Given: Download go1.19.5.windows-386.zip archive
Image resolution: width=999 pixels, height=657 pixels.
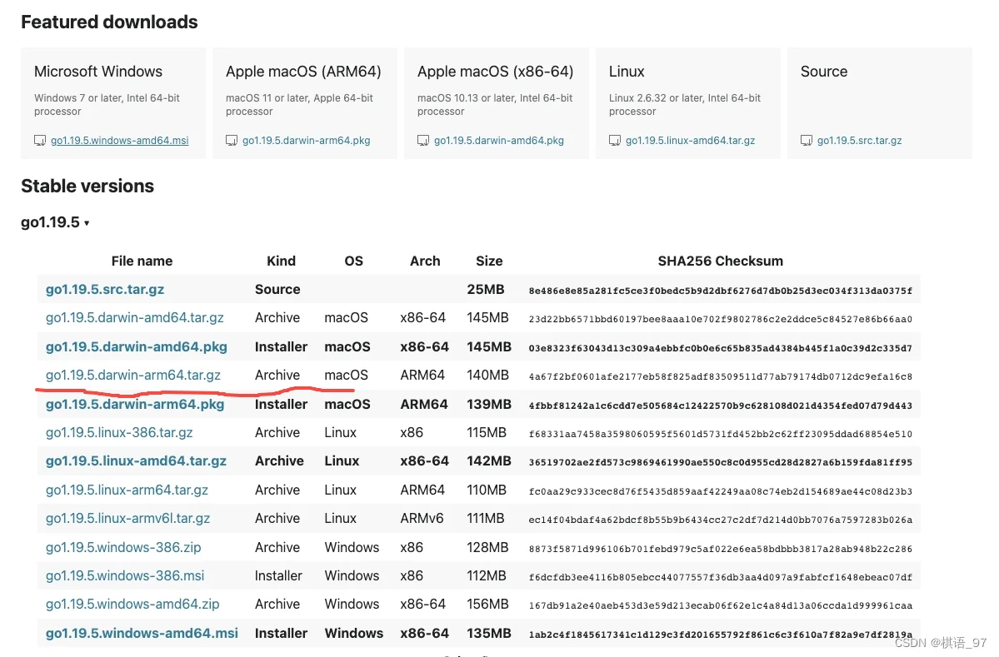Looking at the screenshot, I should tap(123, 548).
